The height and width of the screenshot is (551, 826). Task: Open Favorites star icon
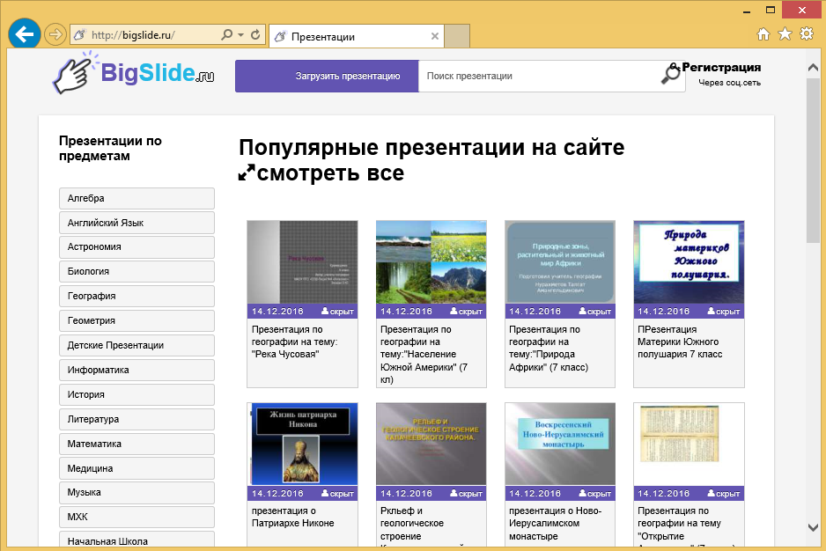point(784,34)
